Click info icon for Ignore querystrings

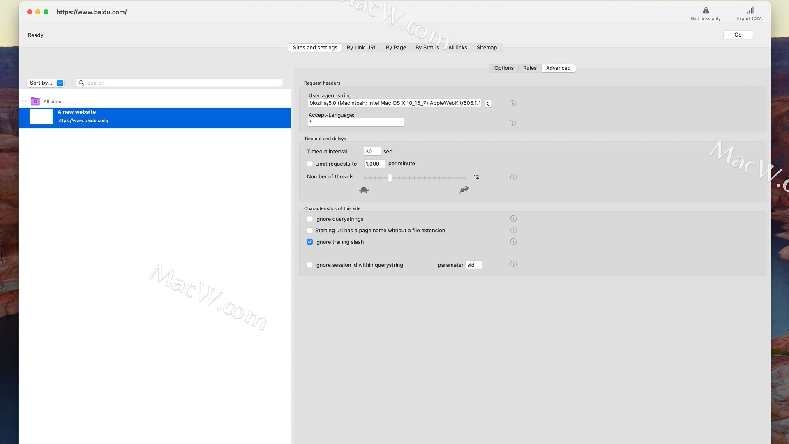coord(513,219)
